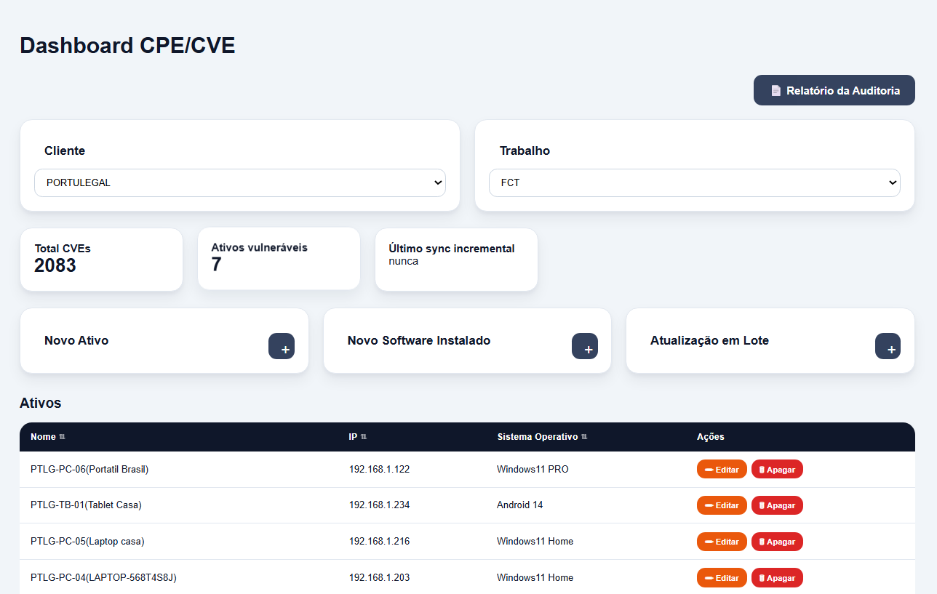The width and height of the screenshot is (937, 594).
Task: Edit the PTLG-PC-04 asset
Action: click(x=722, y=578)
